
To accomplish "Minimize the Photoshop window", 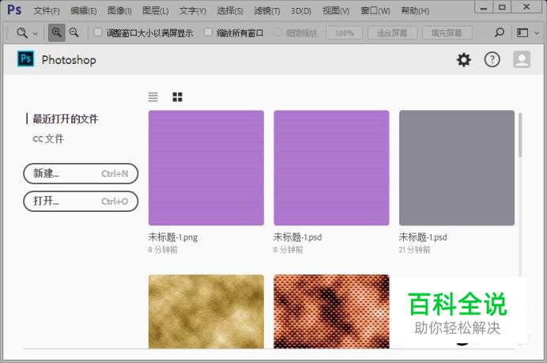I will (x=484, y=7).
